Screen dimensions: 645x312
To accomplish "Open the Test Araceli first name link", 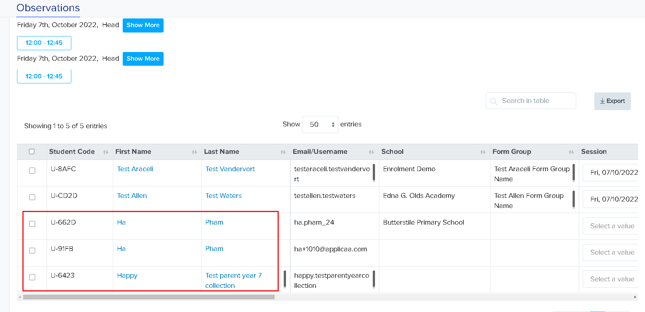I will click(135, 169).
